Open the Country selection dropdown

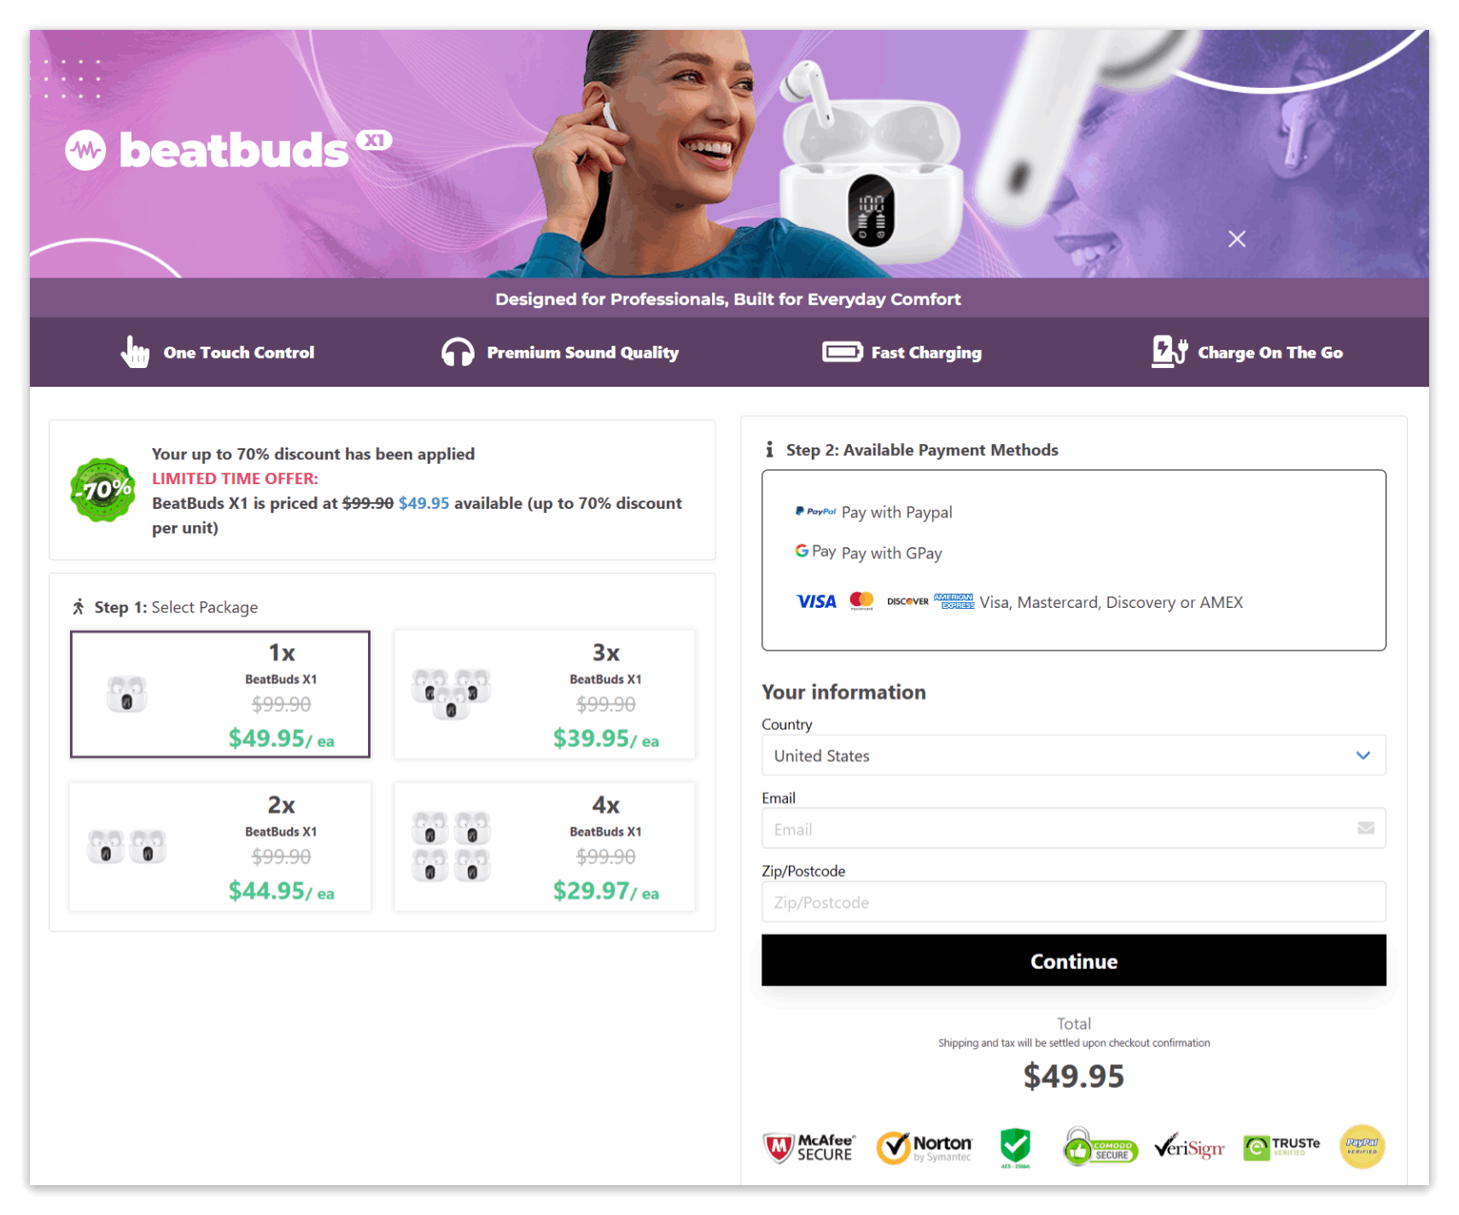[x=1072, y=755]
